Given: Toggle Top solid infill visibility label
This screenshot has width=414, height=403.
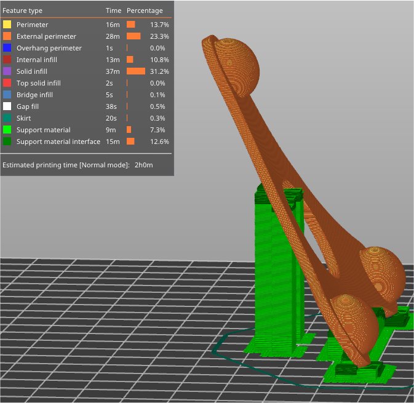Looking at the screenshot, I should [x=38, y=83].
